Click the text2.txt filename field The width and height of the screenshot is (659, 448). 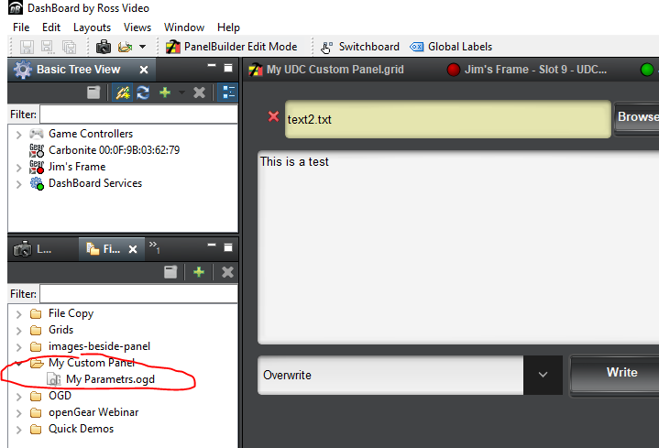coord(447,119)
